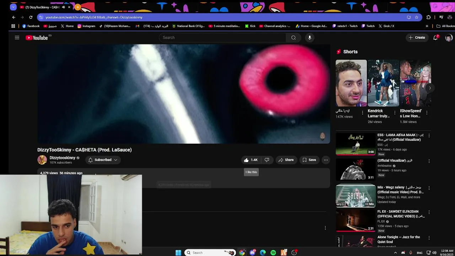Open the Kick bookmark
This screenshot has height=256, width=455.
point(250,26)
